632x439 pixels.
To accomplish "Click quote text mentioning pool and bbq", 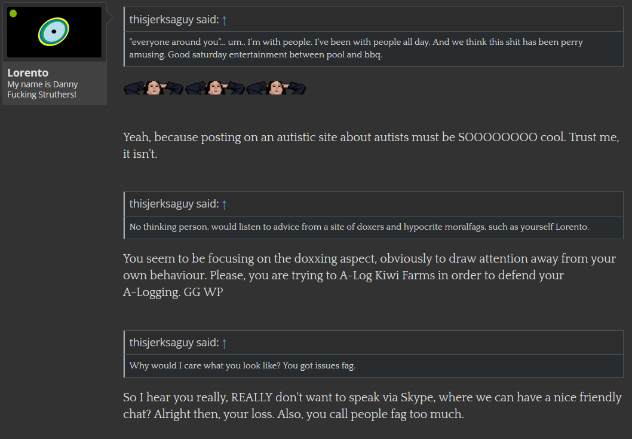I will pos(356,48).
